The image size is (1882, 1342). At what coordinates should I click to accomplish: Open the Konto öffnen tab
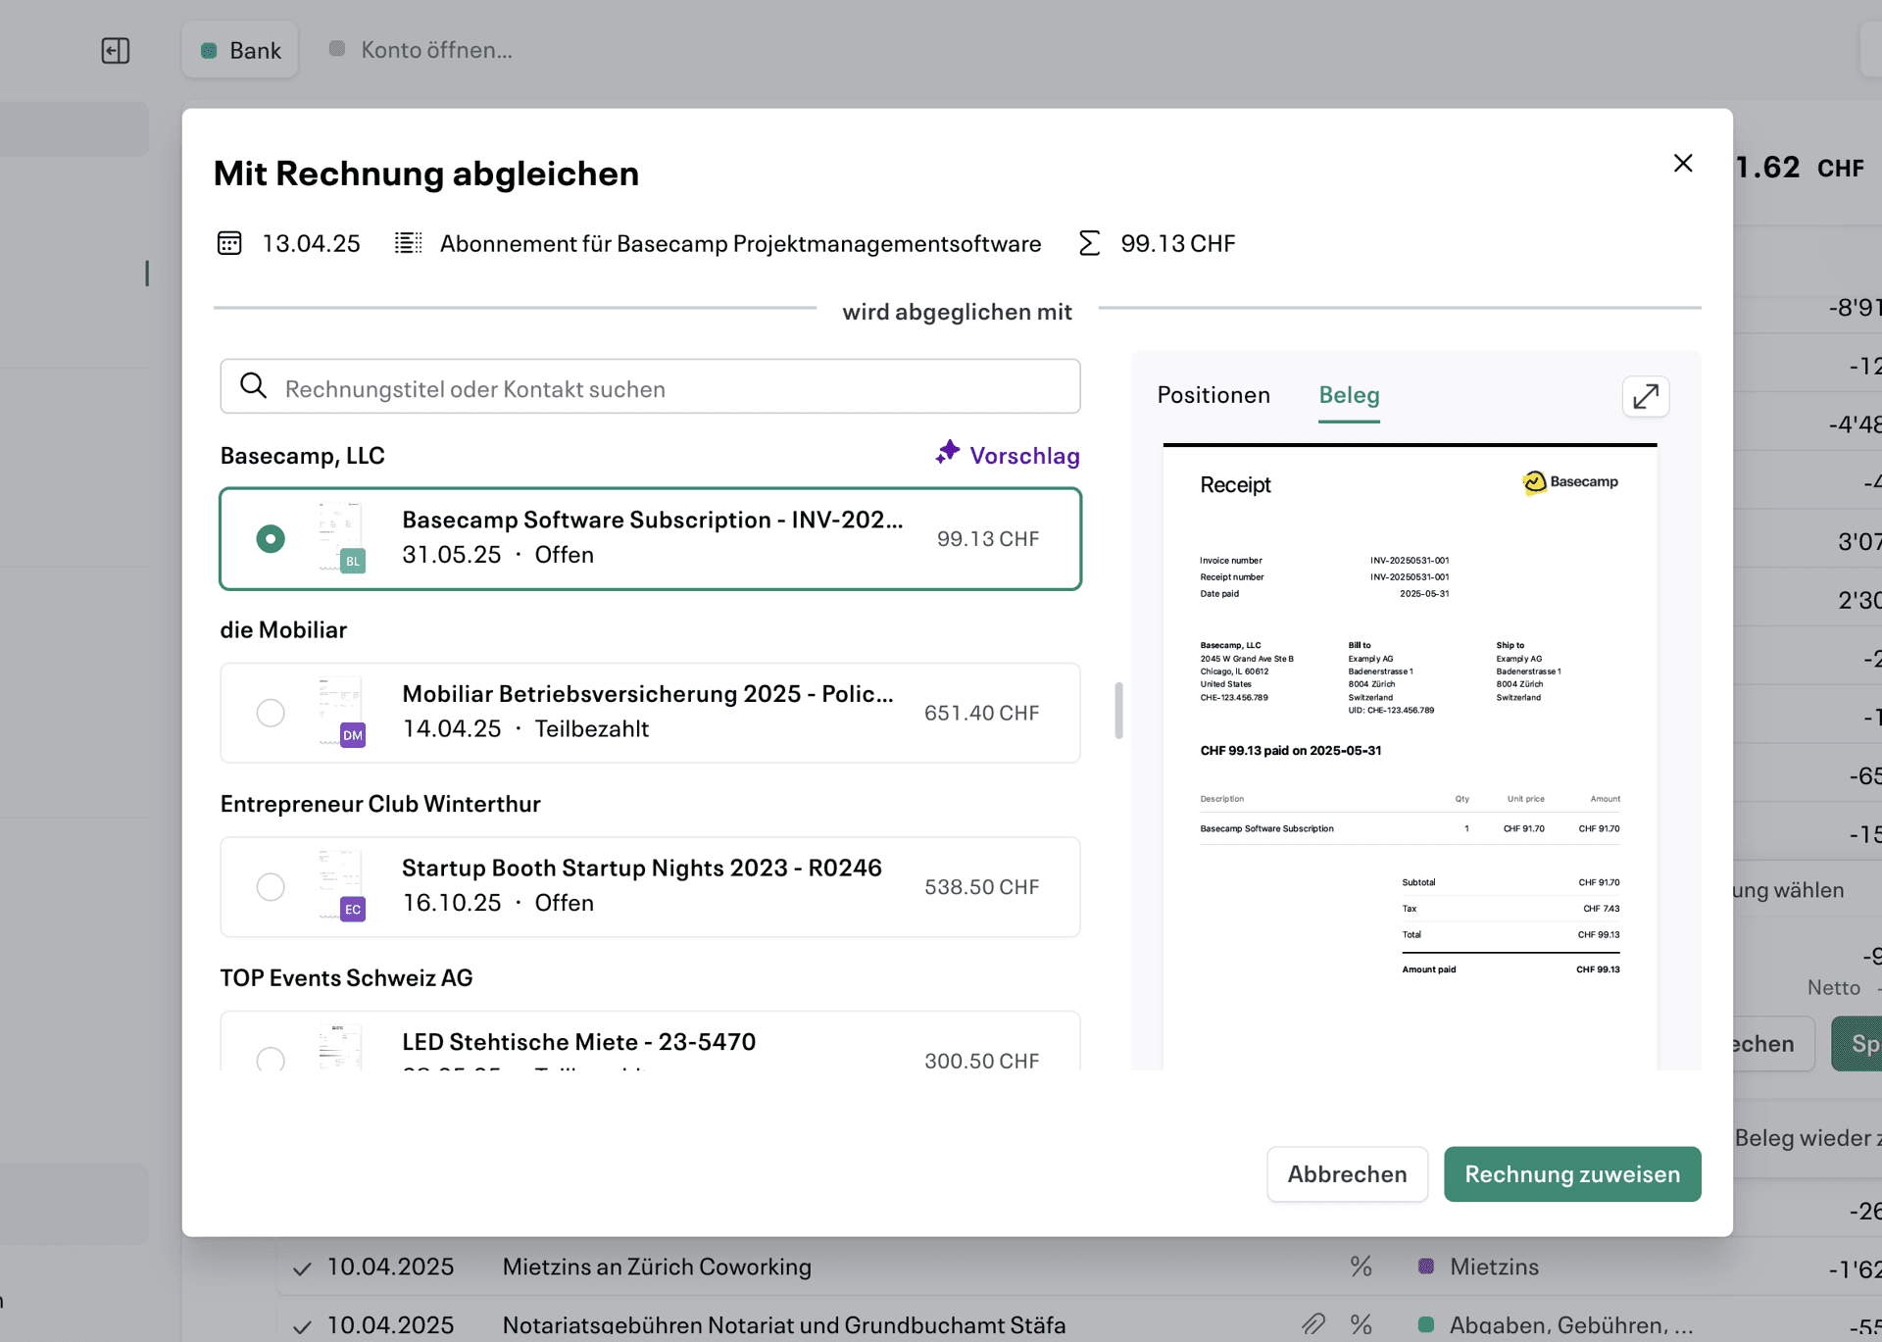[x=421, y=50]
